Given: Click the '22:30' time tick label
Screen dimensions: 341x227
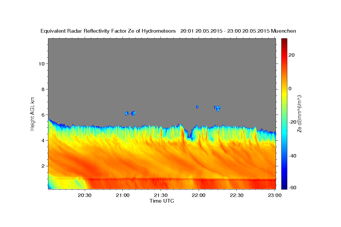Looking at the screenshot, I should pos(237,195).
